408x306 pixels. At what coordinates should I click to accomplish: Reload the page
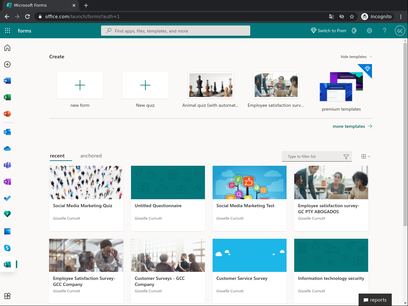tap(27, 17)
